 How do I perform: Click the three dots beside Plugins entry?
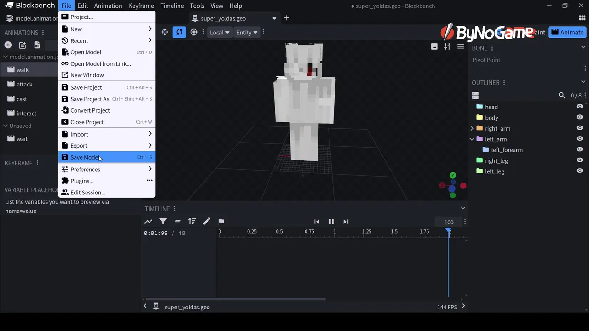[x=150, y=181]
